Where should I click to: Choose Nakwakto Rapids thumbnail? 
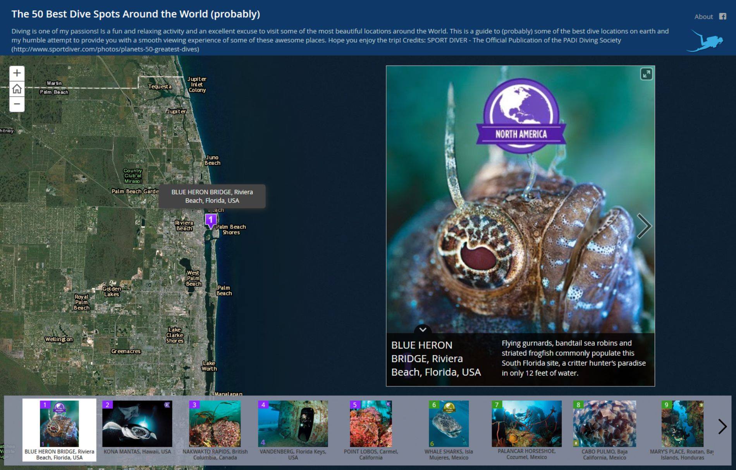pos(215,431)
